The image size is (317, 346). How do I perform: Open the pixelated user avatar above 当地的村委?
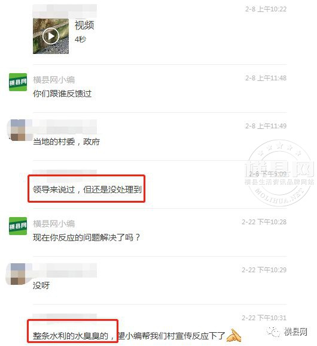pos(19,130)
